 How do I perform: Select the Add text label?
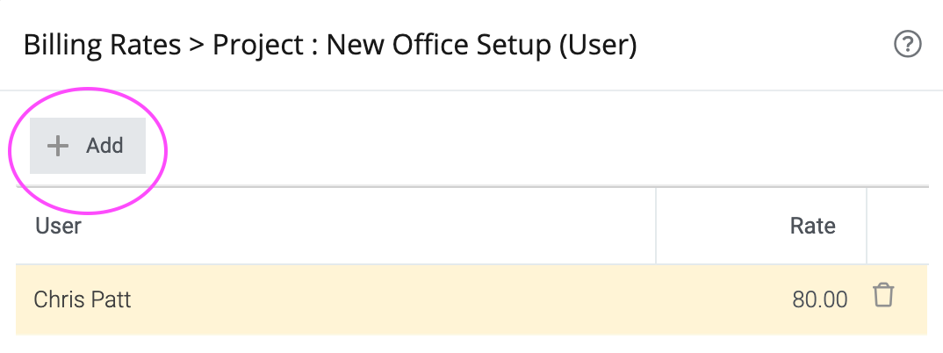(104, 146)
